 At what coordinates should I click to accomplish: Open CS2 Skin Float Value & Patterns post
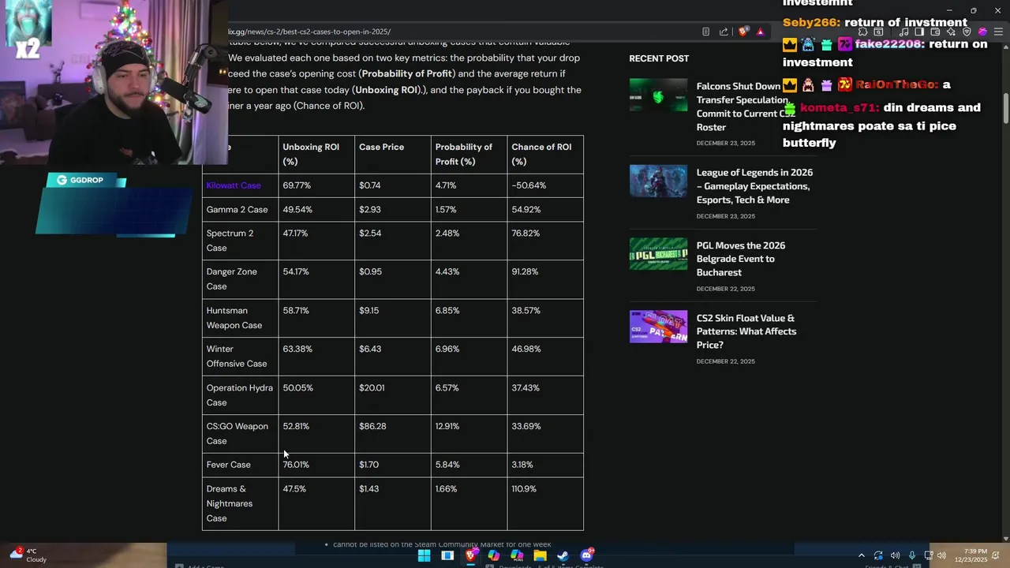(x=746, y=331)
